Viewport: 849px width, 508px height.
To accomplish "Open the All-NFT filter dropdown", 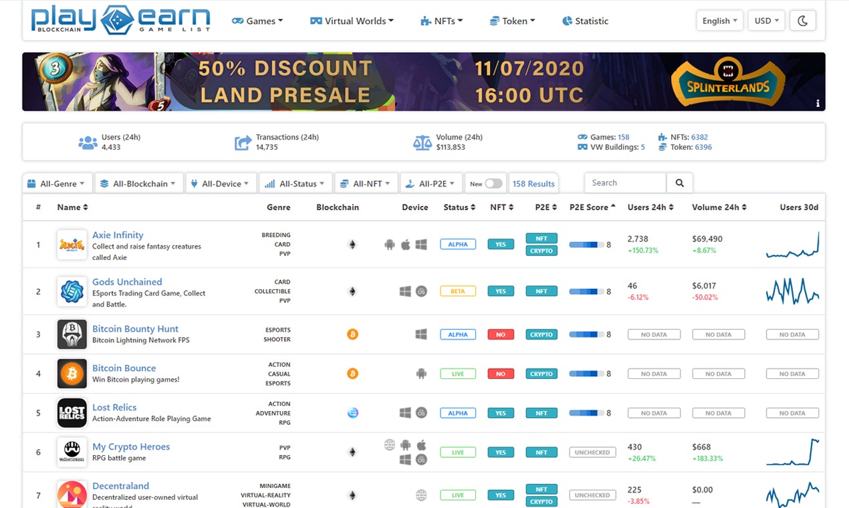I will click(x=366, y=183).
